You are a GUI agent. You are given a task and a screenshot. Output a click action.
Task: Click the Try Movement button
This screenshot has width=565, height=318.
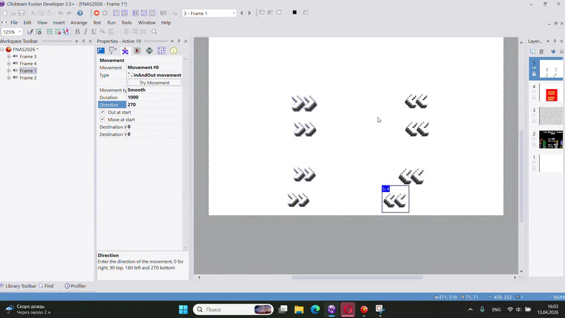(154, 82)
